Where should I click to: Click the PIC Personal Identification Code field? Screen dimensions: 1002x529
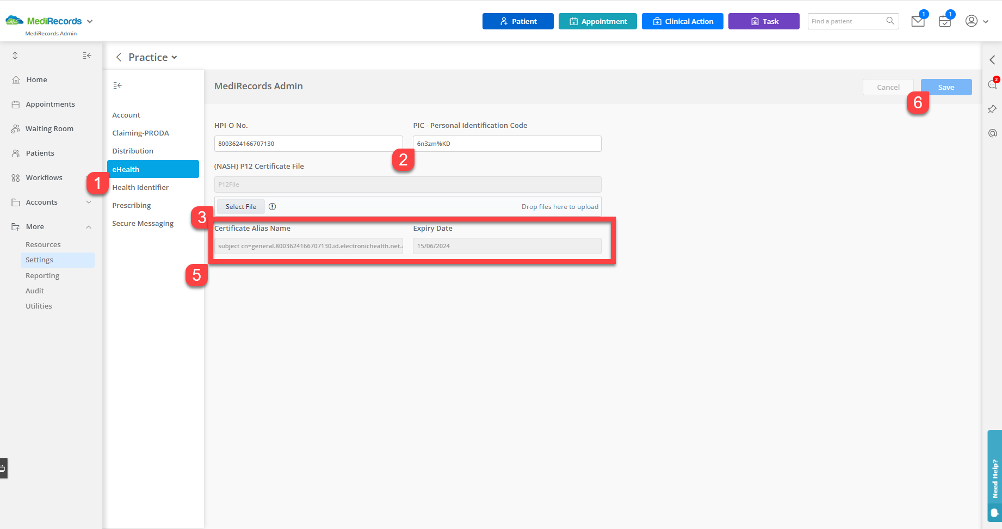(507, 144)
